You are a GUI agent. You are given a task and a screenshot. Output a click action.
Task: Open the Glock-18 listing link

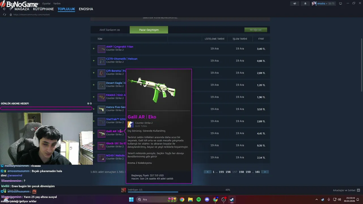coord(116,143)
